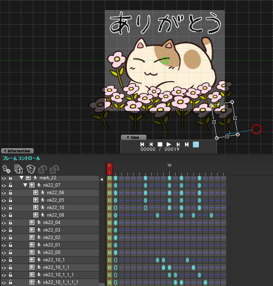
Task: Select the nk22_02 part name
Action: click(x=52, y=238)
